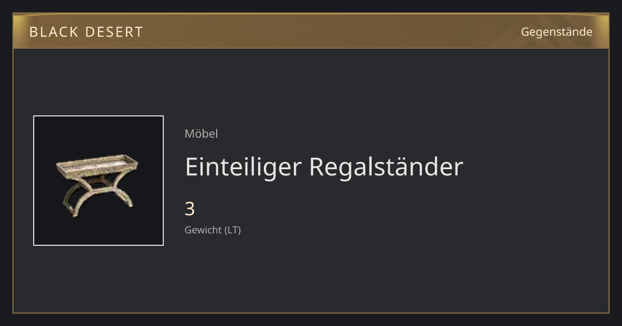The image size is (622, 326).
Task: Click the white-bordered item thumbnail frame
Action: click(x=98, y=181)
